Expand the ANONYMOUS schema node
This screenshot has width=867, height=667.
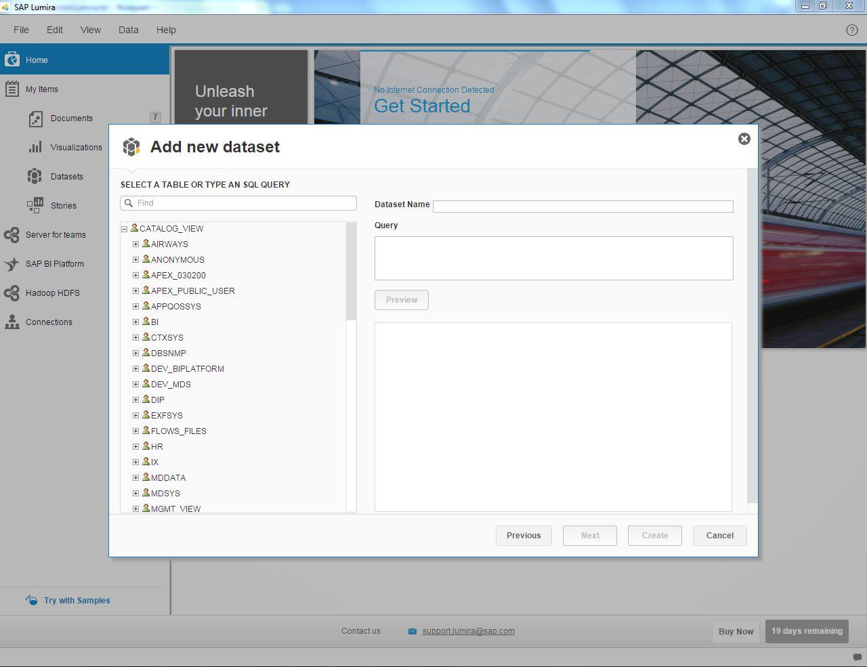tap(136, 260)
